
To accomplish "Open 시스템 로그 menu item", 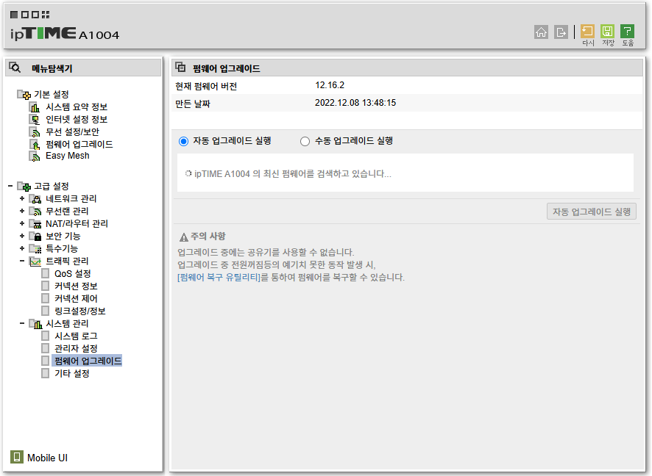I will tap(76, 336).
